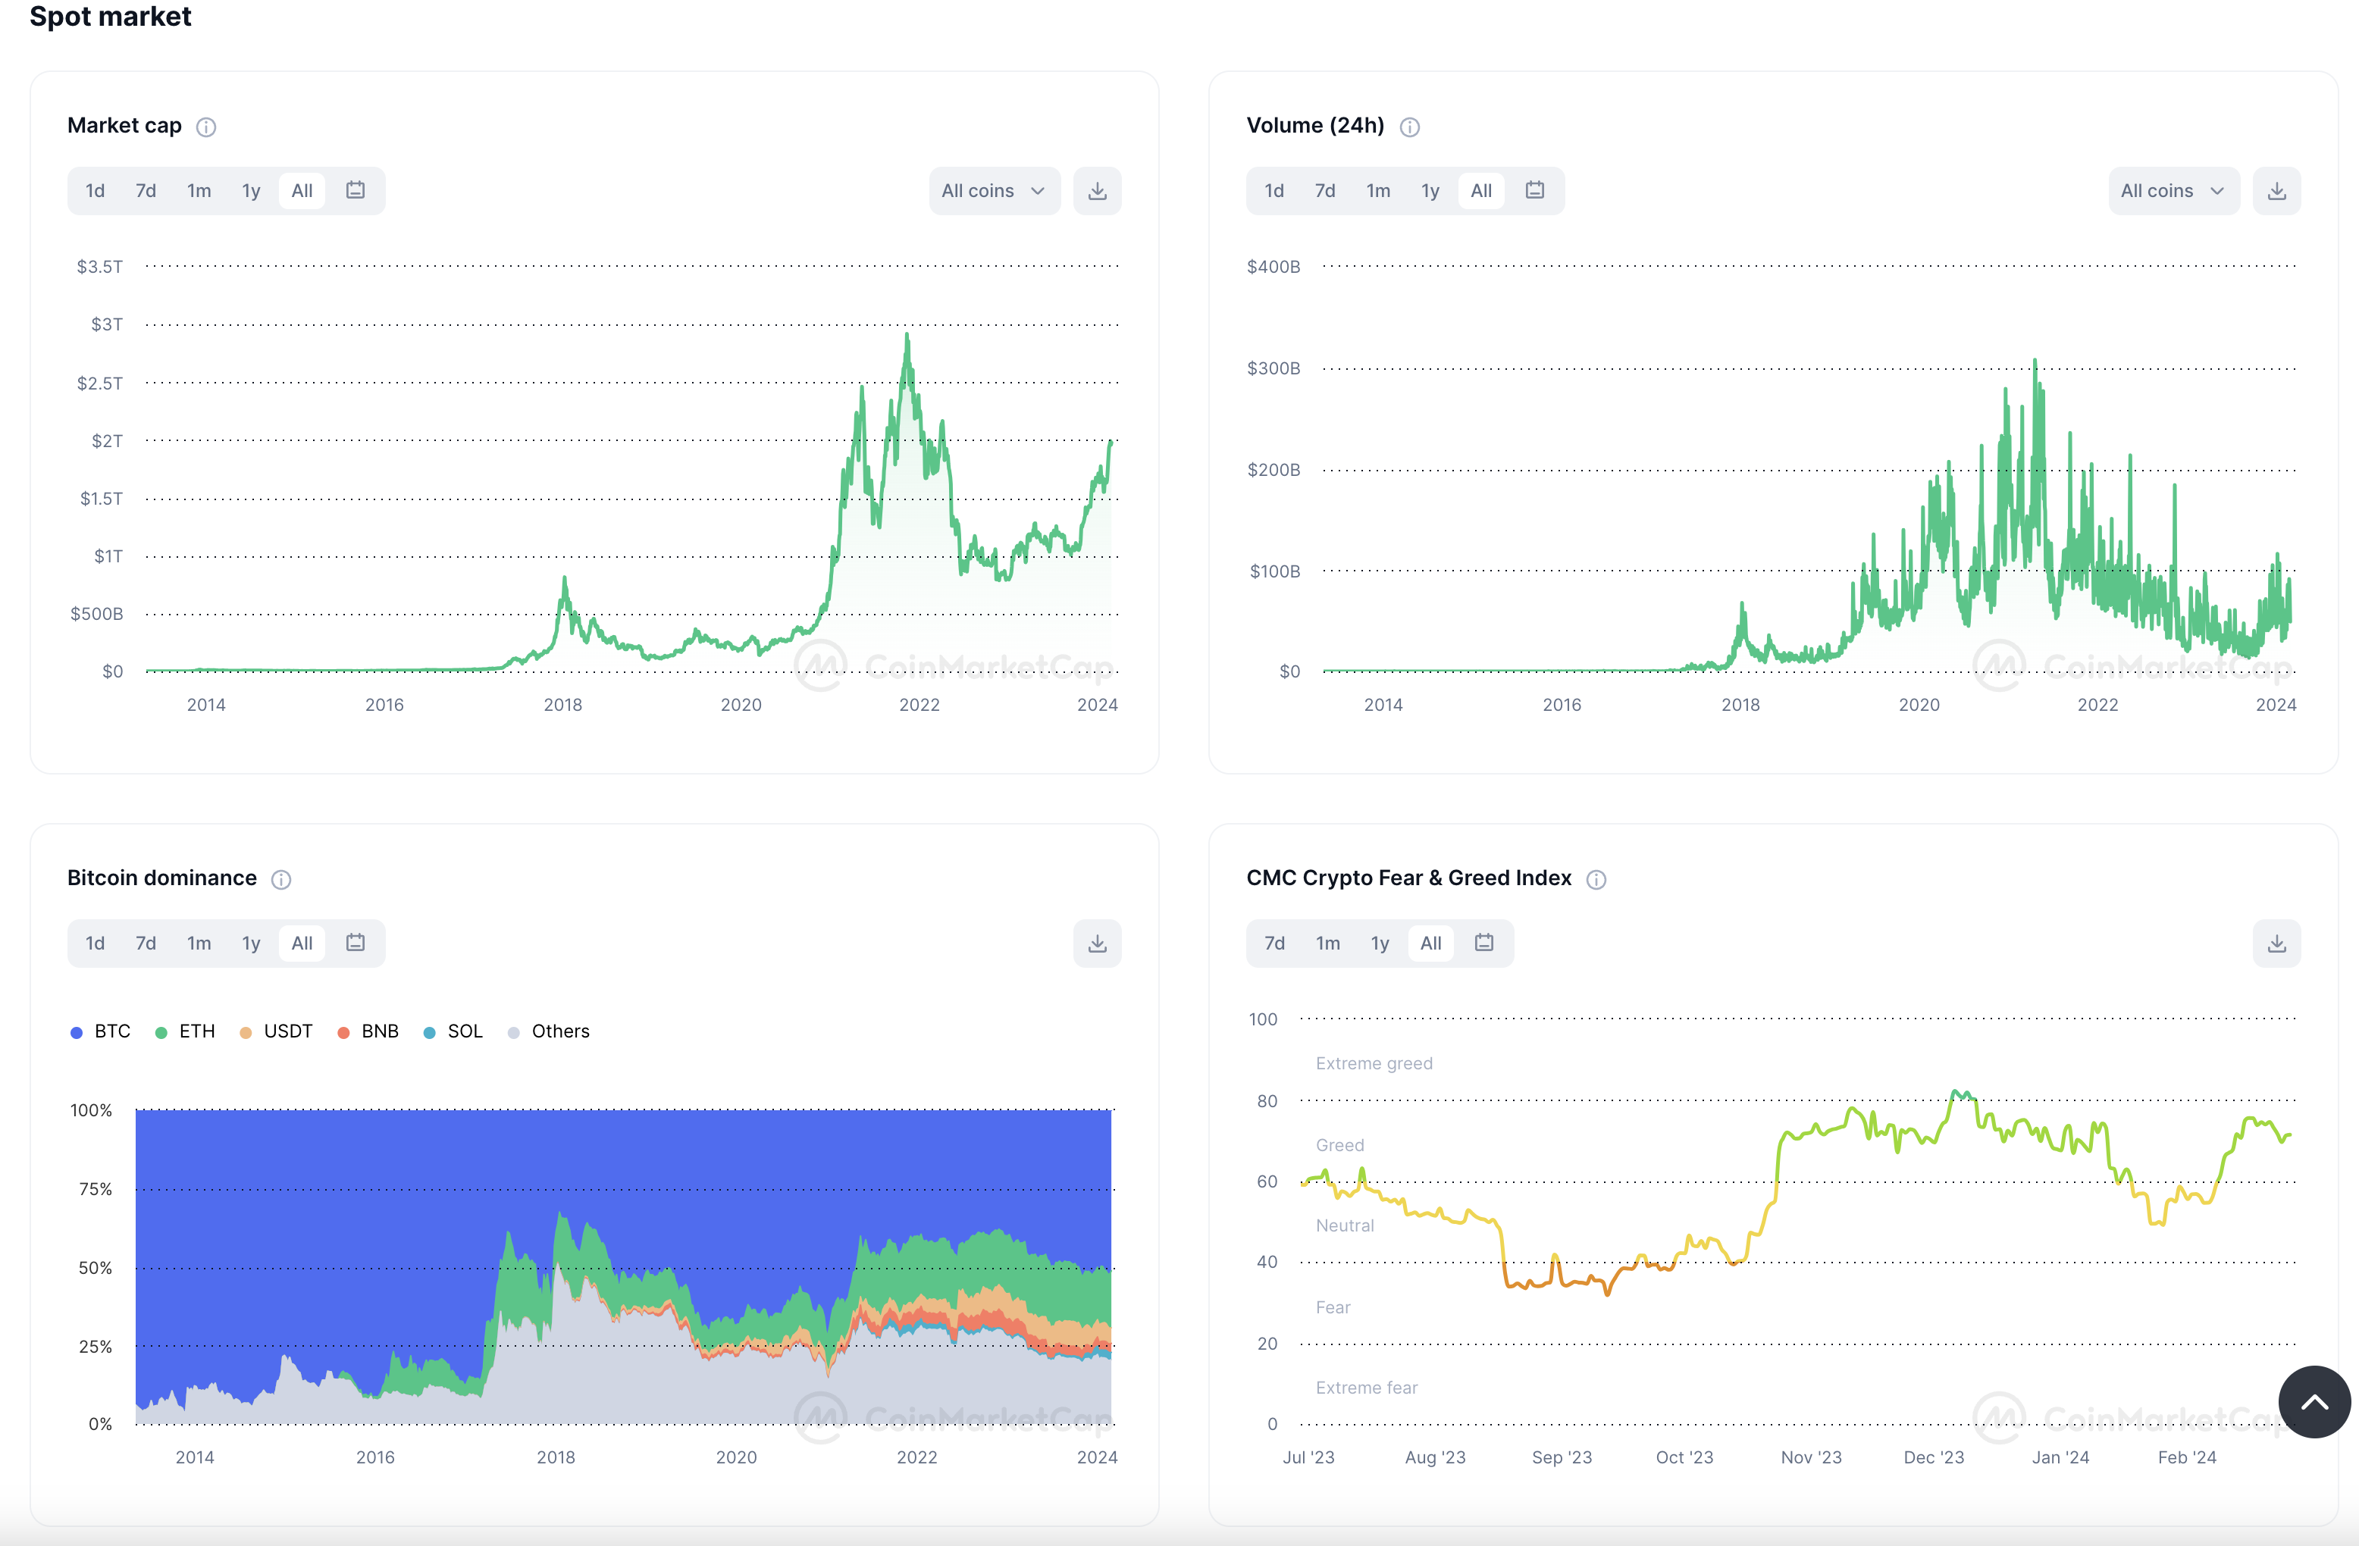
Task: Download the Bitcoin dominance chart data
Action: [1096, 944]
